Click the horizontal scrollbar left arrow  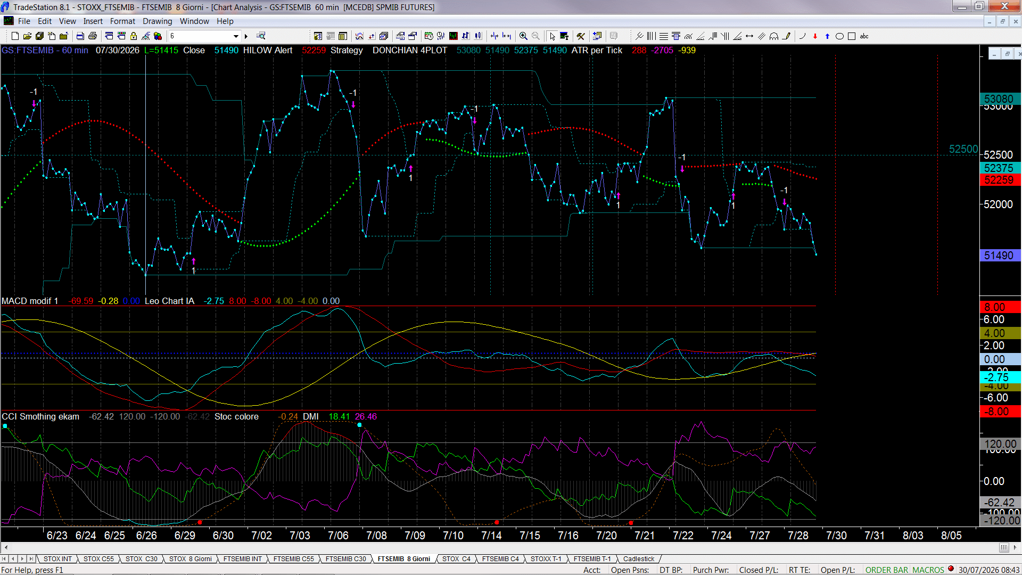(5, 547)
